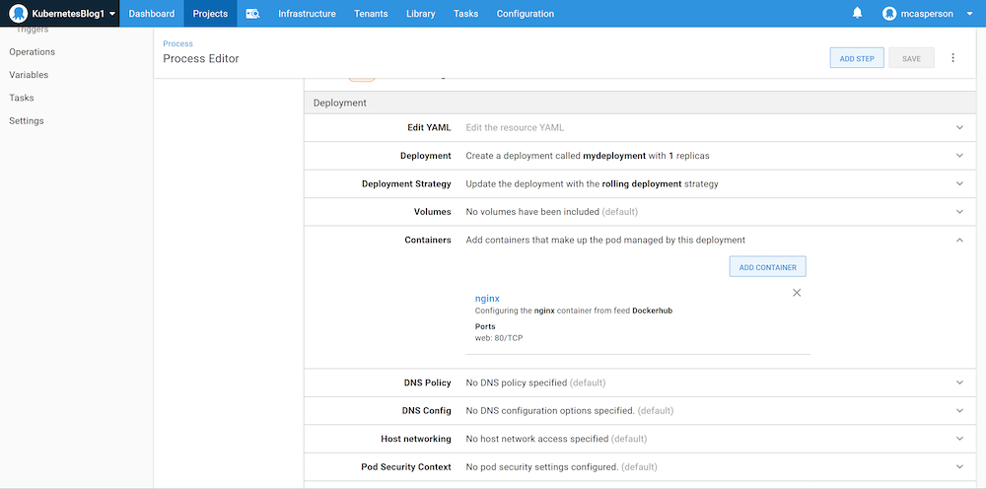Viewport: 986px width, 489px height.
Task: Select Library in the top navigation
Action: click(420, 14)
